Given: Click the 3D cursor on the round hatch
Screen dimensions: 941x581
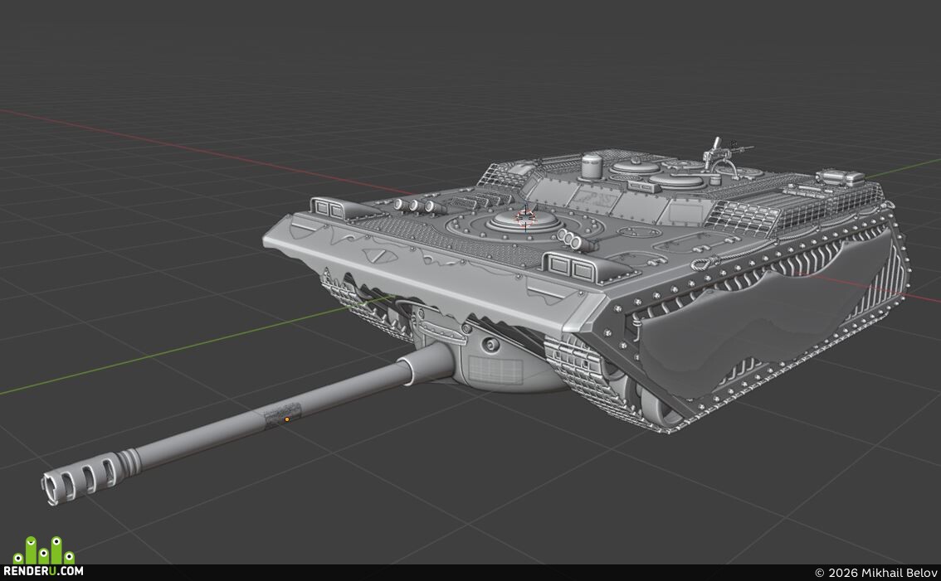Looking at the screenshot, I should (x=526, y=217).
